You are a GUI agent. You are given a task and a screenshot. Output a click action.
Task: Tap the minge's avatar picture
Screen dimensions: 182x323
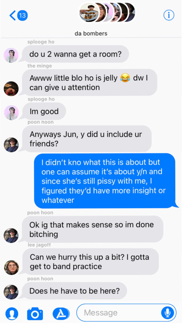tap(11, 88)
